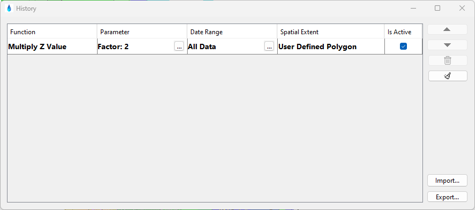Image resolution: width=475 pixels, height=210 pixels.
Task: Select the Multiply Z Value function cell
Action: (52, 46)
